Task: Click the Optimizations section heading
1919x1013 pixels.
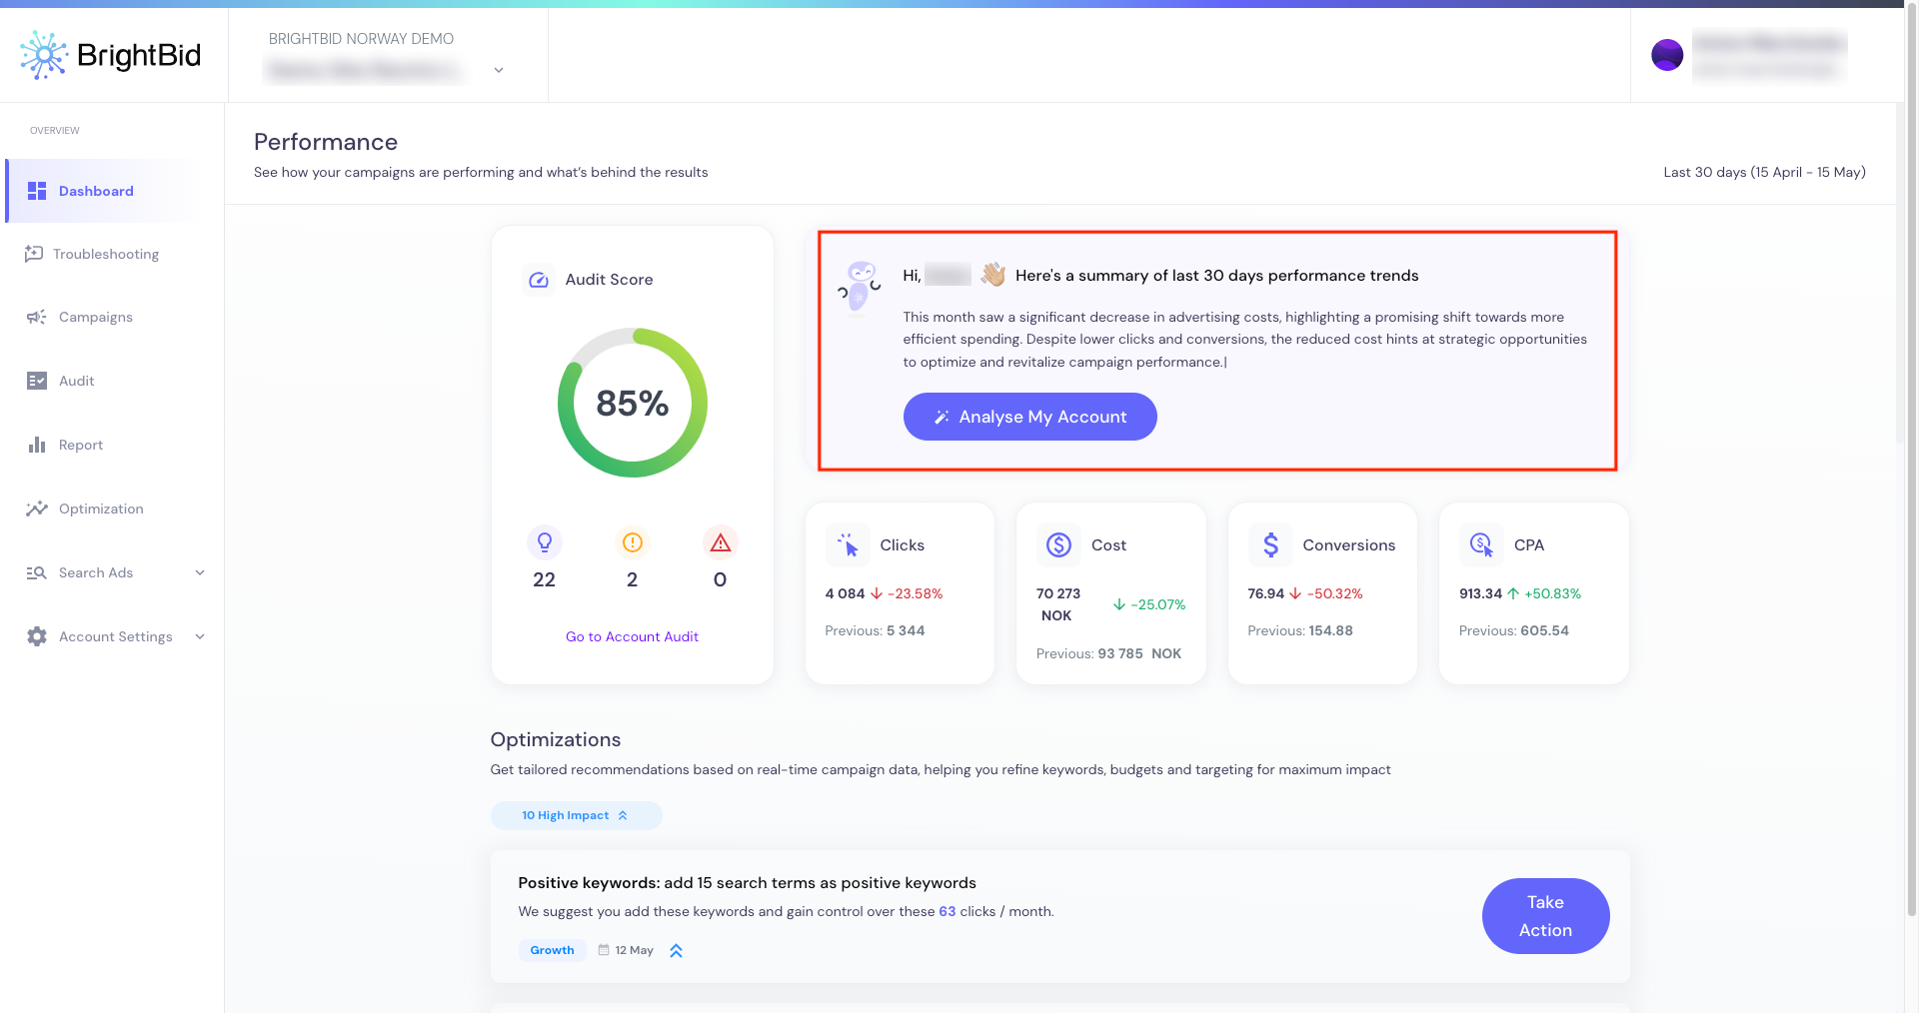Action: (555, 739)
